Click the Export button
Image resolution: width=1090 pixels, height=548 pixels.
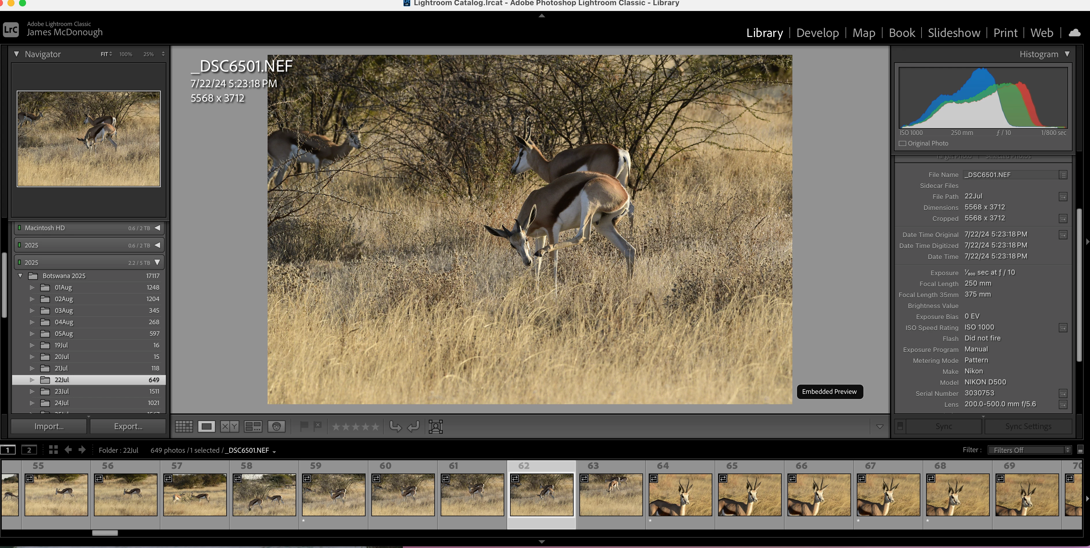pyautogui.click(x=128, y=426)
